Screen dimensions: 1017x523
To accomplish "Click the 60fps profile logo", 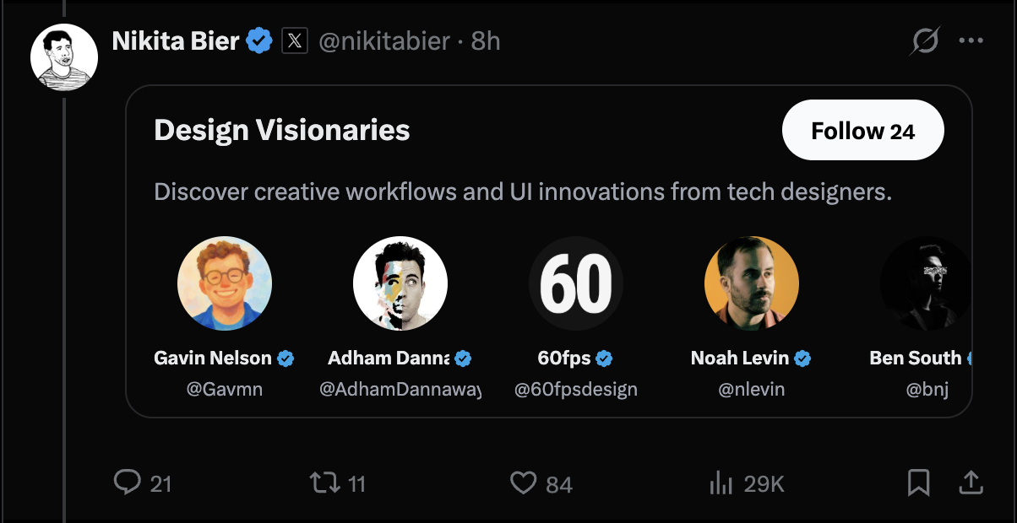I will click(576, 283).
